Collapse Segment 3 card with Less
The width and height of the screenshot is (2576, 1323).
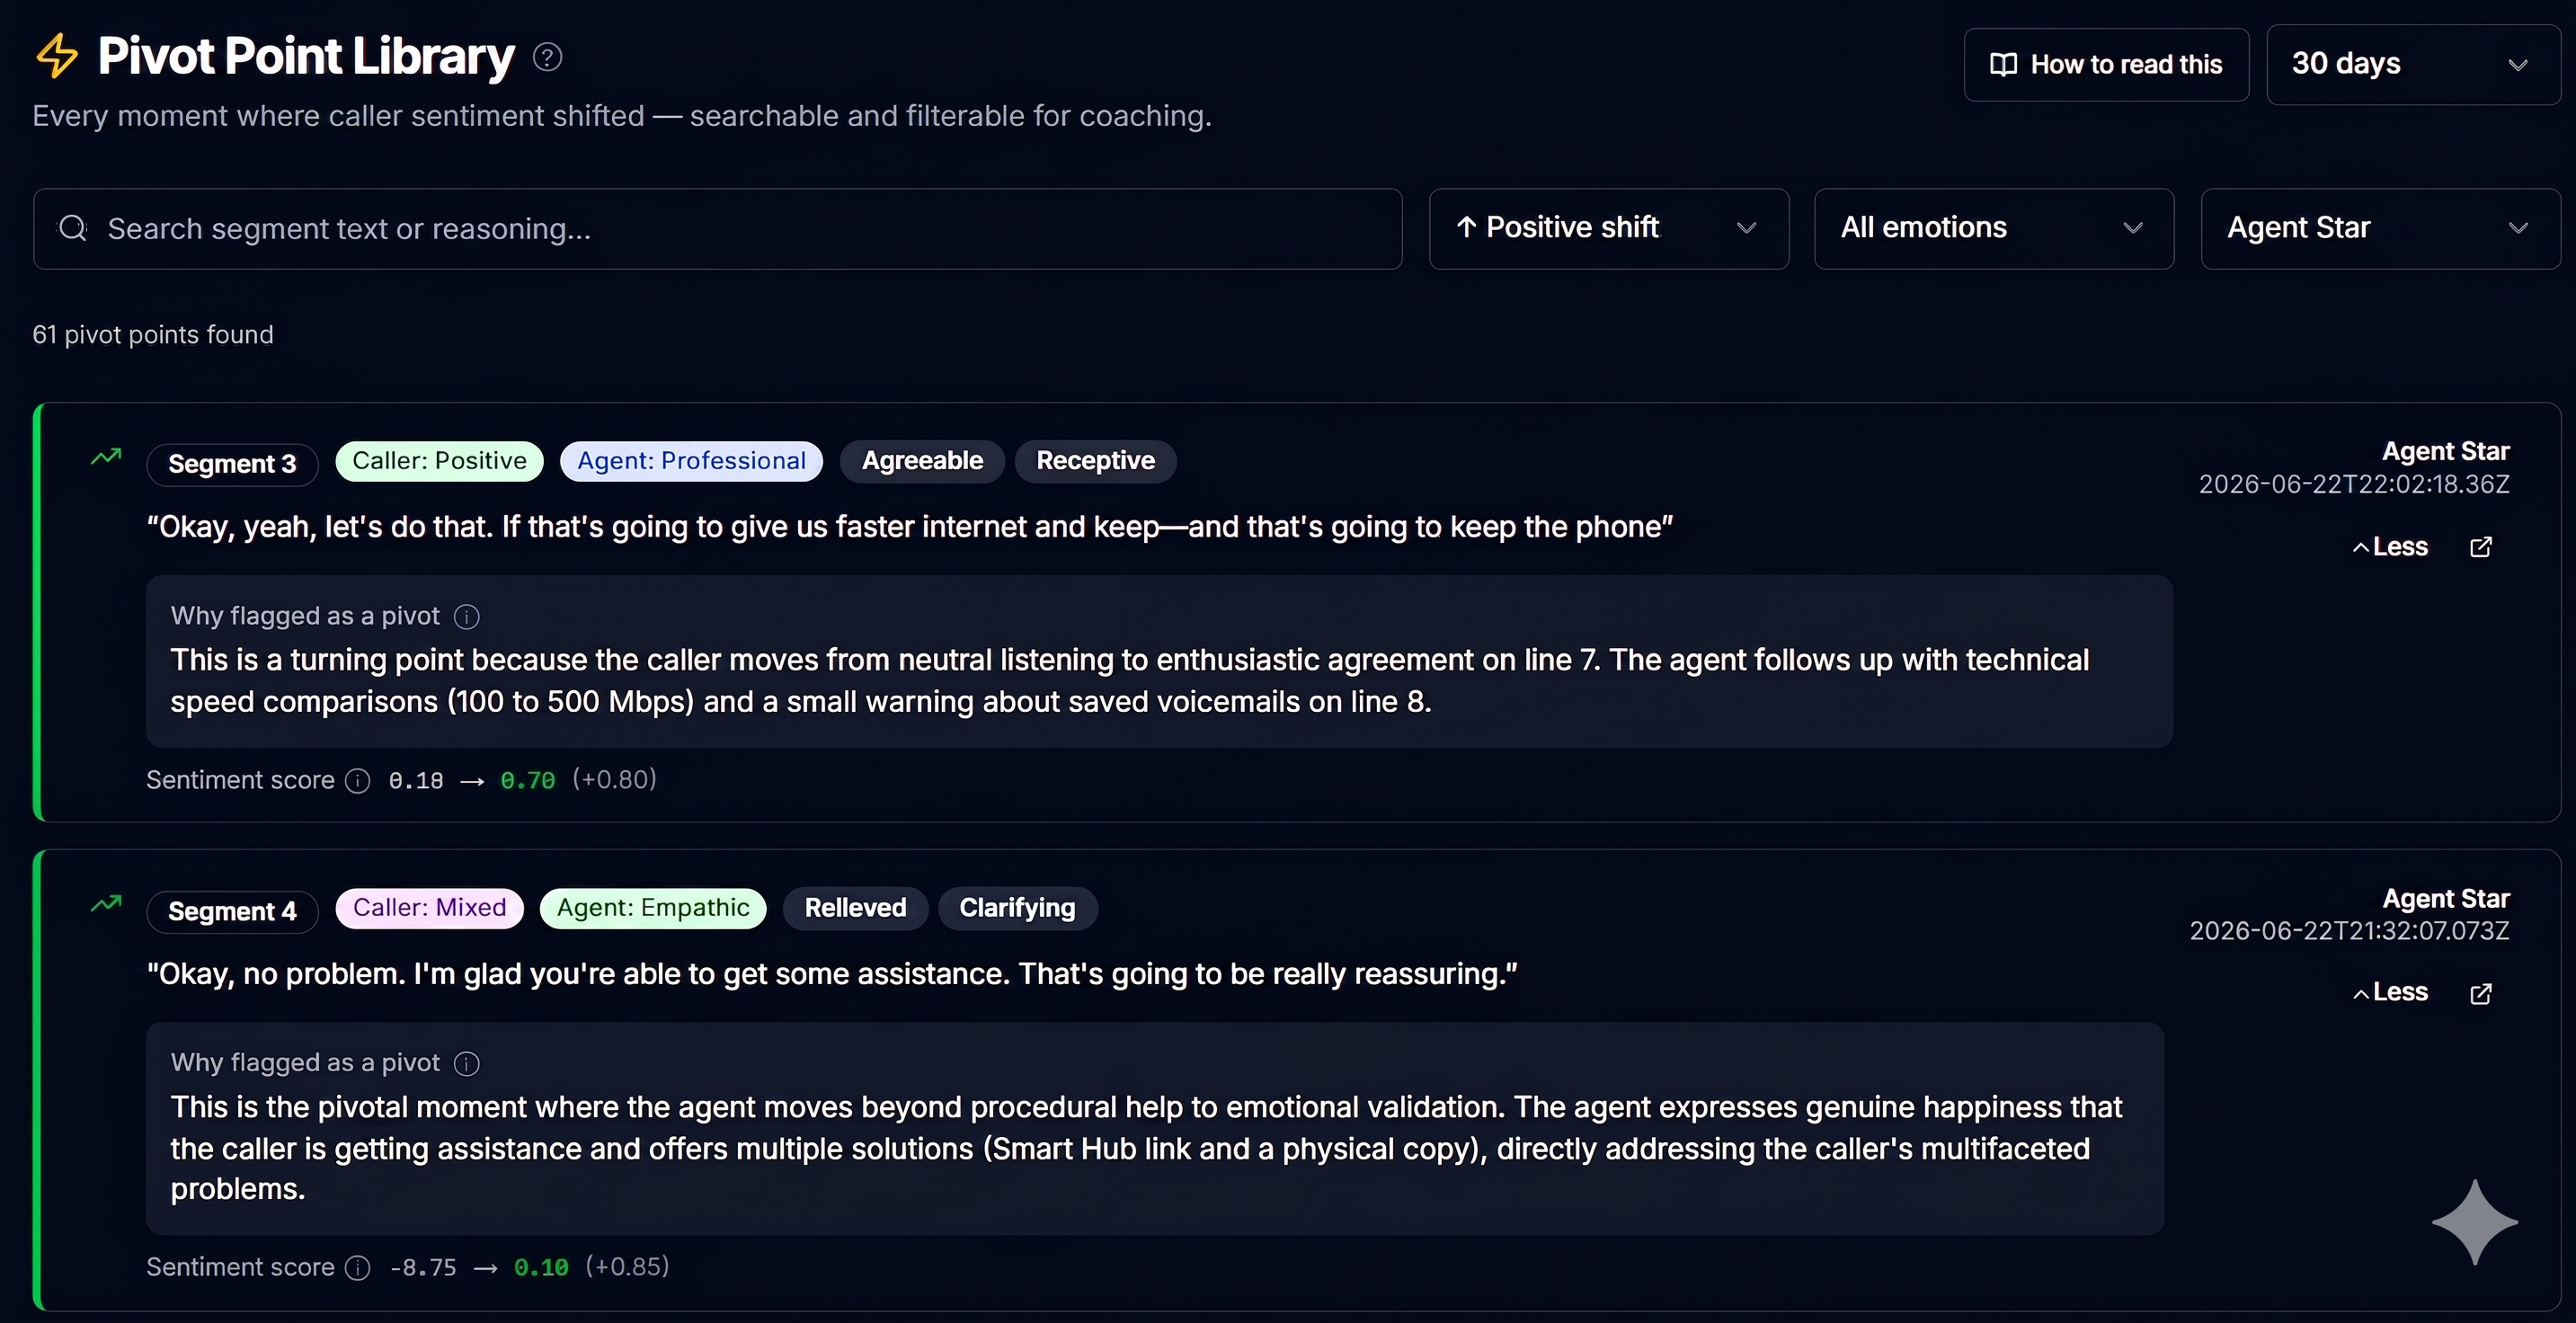[x=2390, y=547]
